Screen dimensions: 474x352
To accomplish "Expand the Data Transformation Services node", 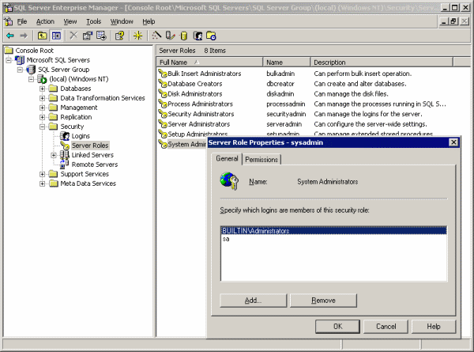I will pos(43,98).
